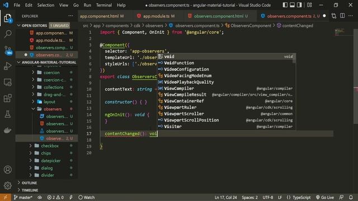Click the minimap code overview
This screenshot has height=201, width=358.
click(340, 32)
